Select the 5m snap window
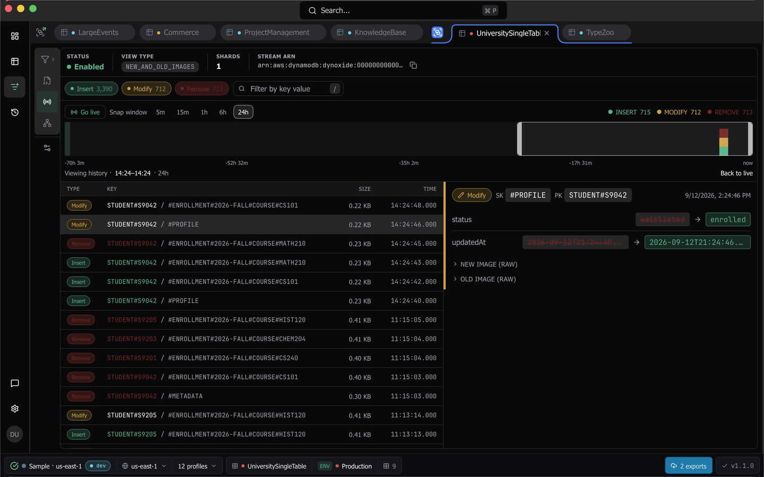764x477 pixels. [x=161, y=112]
